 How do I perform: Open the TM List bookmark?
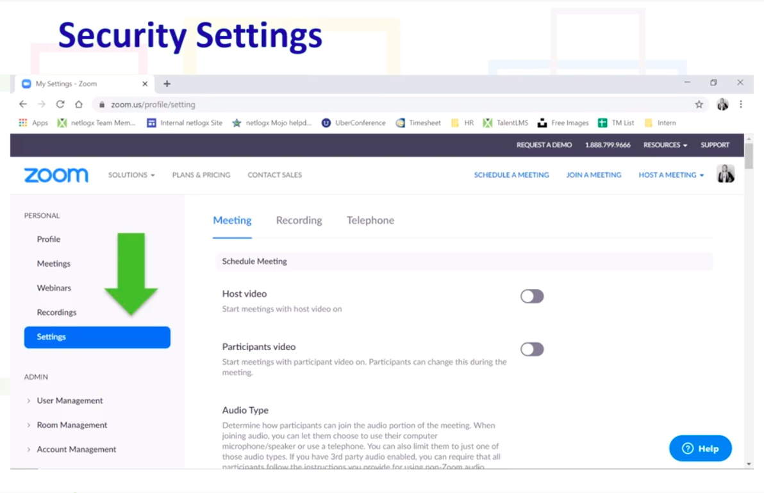[x=616, y=122]
